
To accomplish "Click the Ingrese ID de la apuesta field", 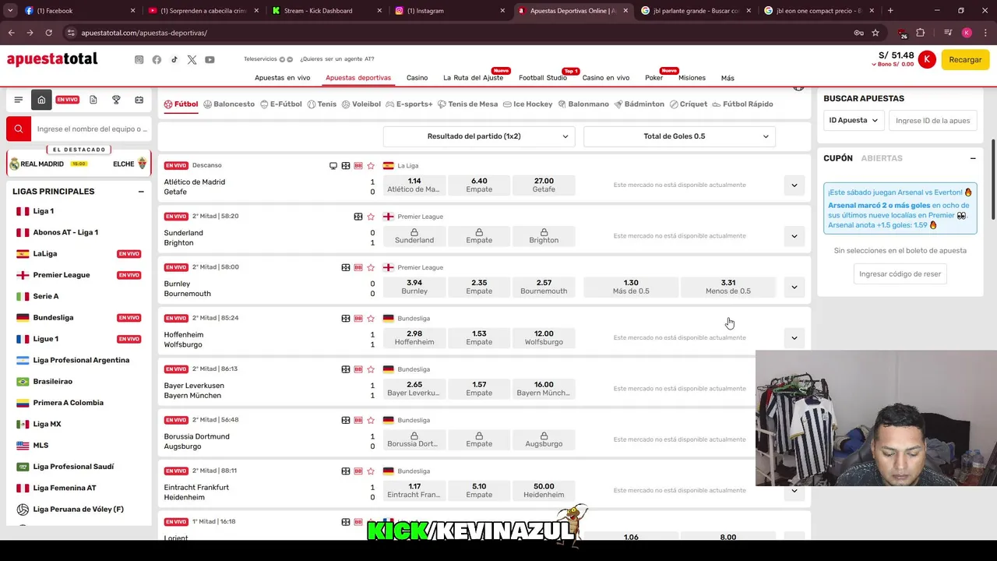I will tap(932, 121).
